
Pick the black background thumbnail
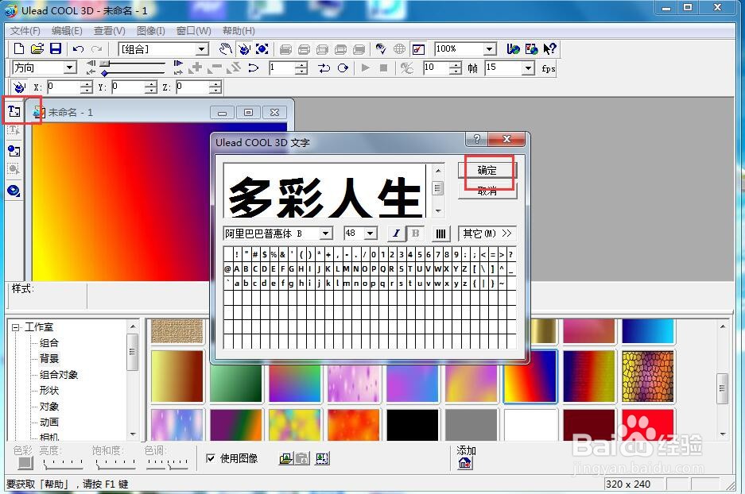tap(413, 425)
